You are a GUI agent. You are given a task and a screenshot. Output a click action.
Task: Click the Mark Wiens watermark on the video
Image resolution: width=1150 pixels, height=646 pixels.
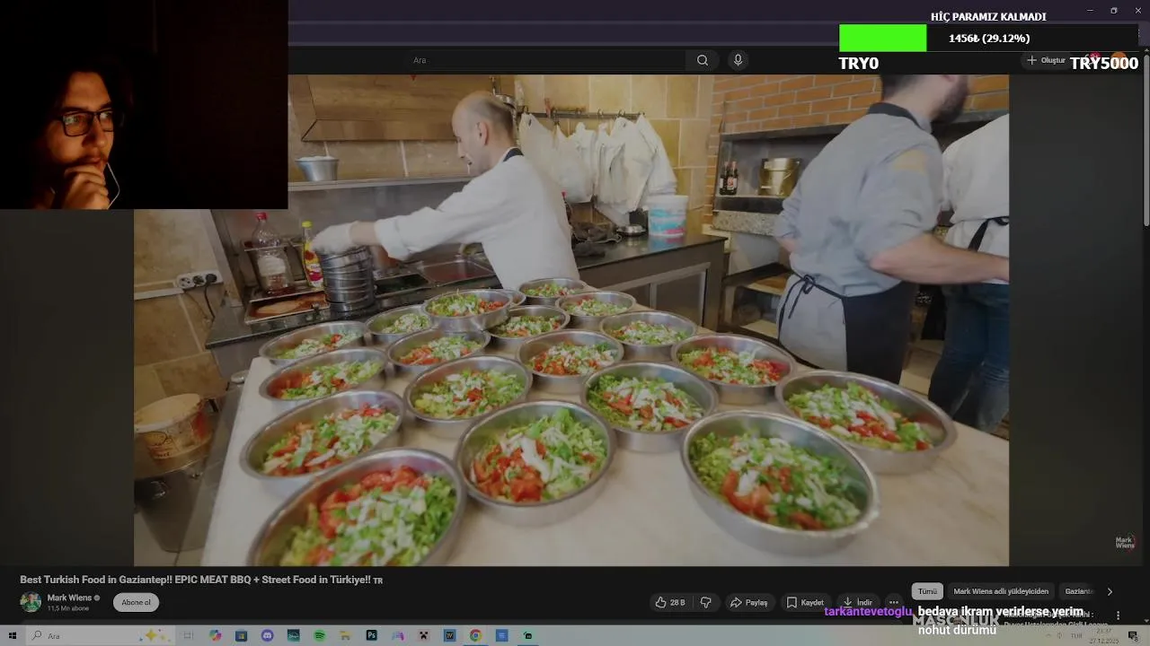[1125, 542]
